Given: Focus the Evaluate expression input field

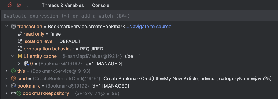Looking at the screenshot, I should tap(139, 16).
